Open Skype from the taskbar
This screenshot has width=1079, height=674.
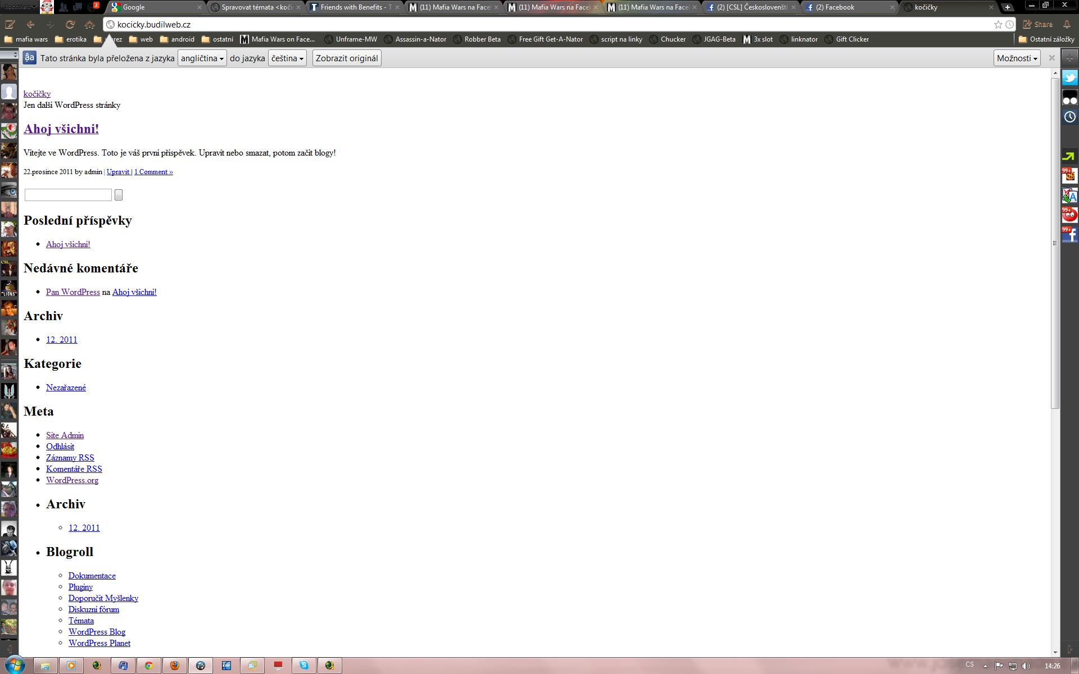pos(304,666)
